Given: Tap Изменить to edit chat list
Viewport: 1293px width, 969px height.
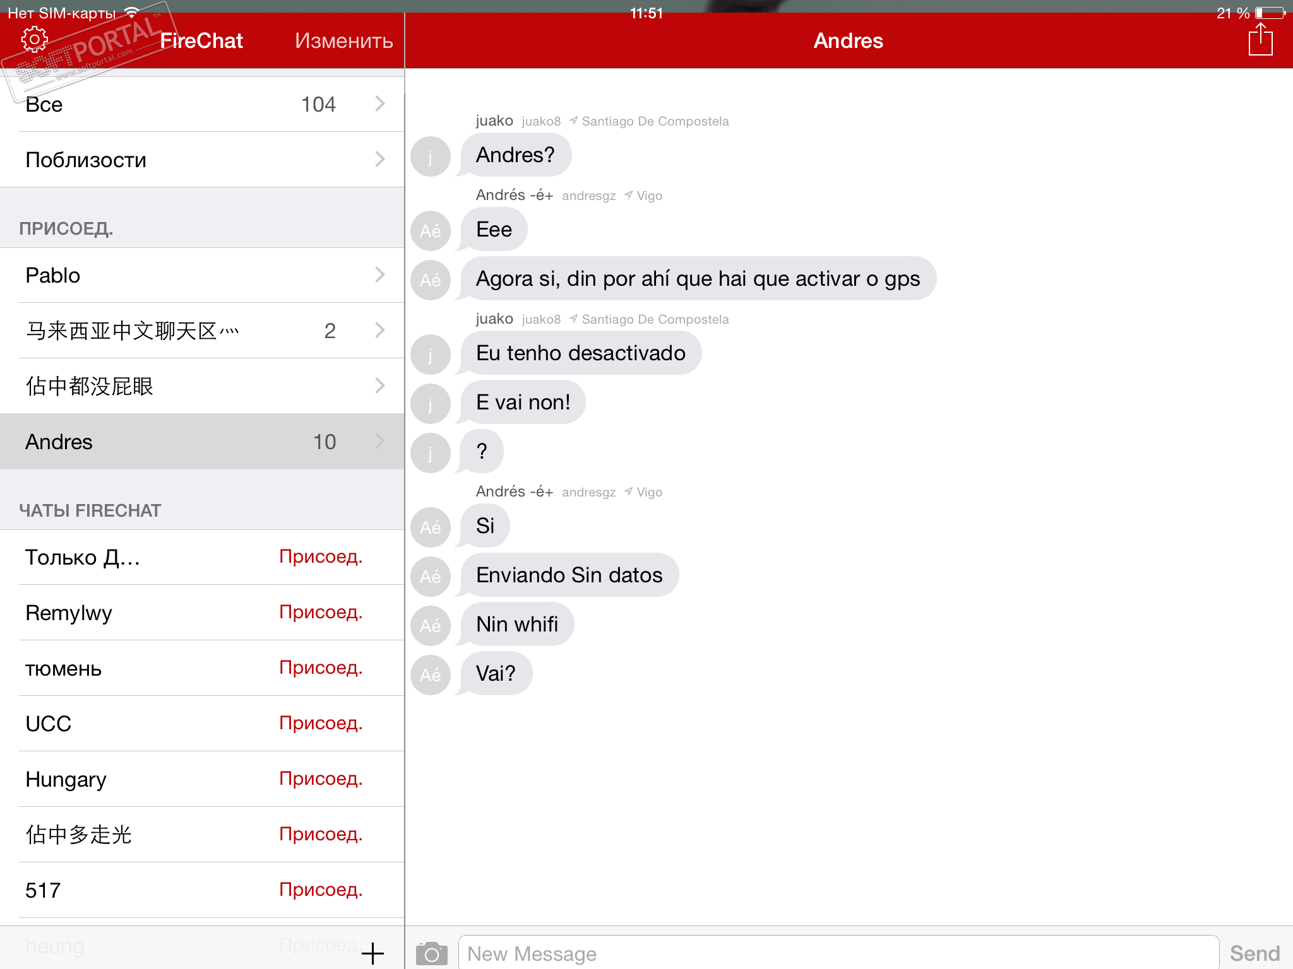Looking at the screenshot, I should click(x=343, y=40).
